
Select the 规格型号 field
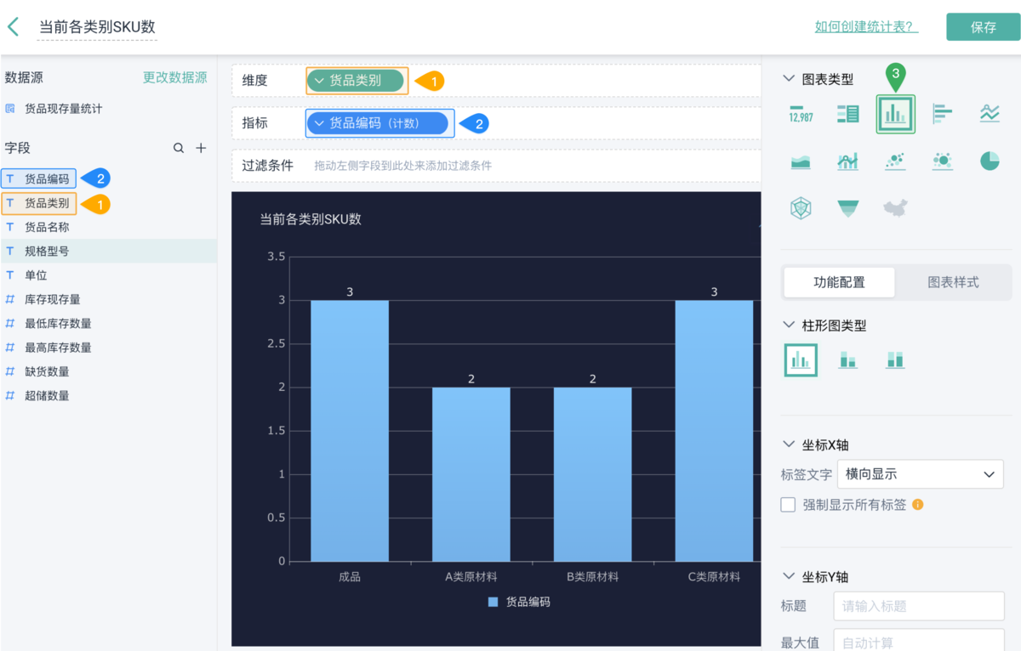point(108,252)
